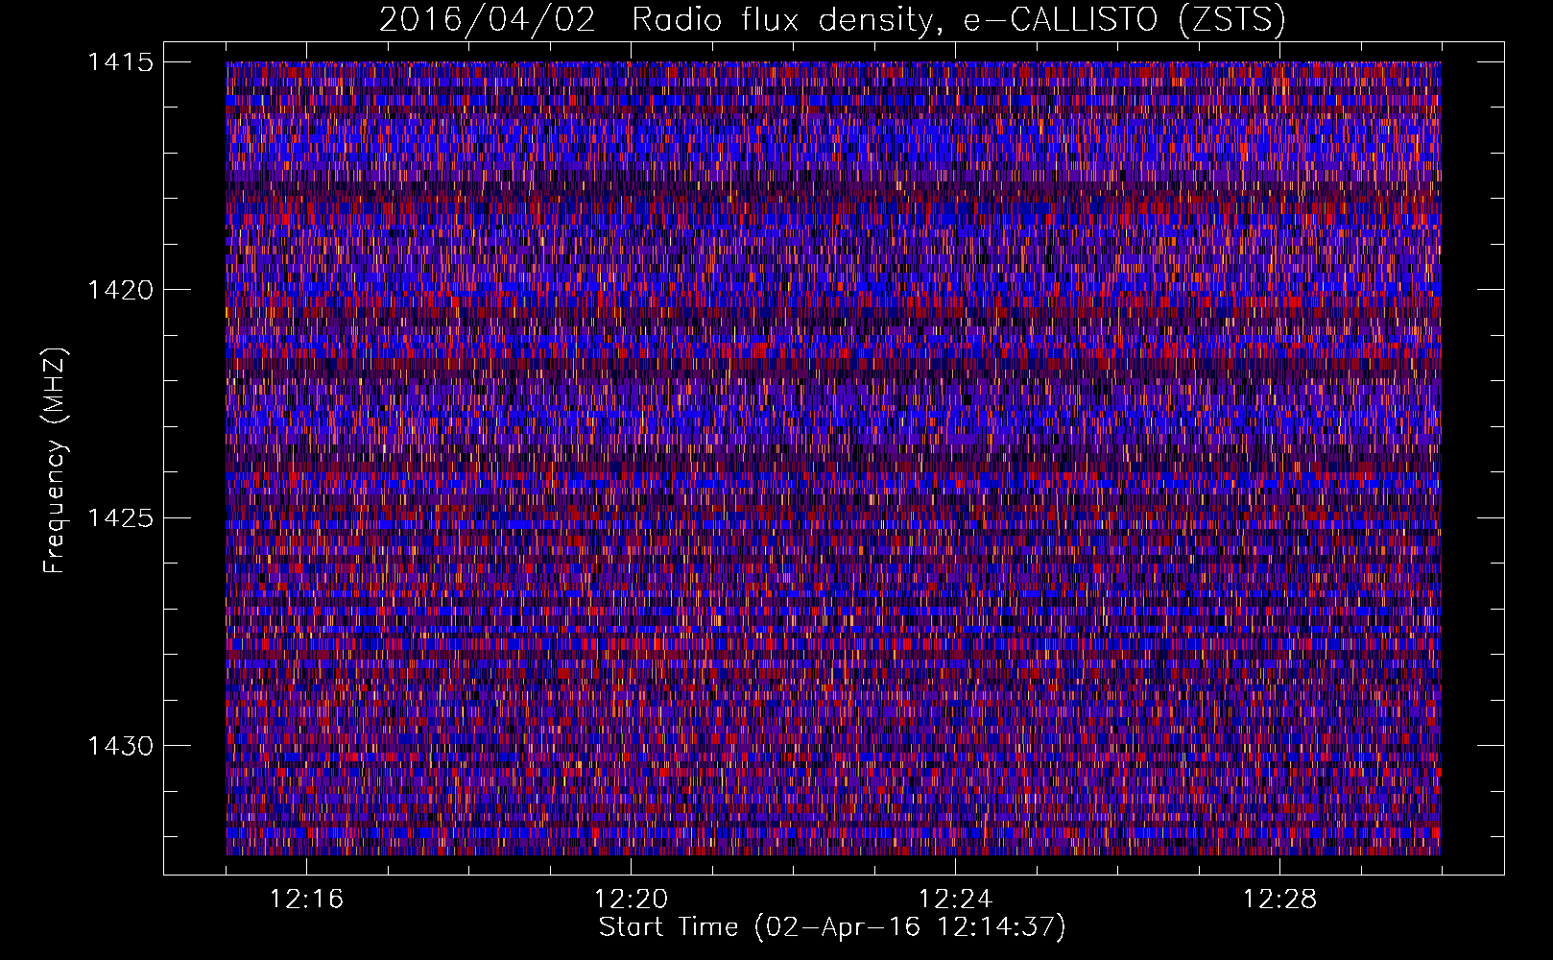Select the 1415 frequency axis label
This screenshot has height=960, width=1553.
[x=120, y=62]
